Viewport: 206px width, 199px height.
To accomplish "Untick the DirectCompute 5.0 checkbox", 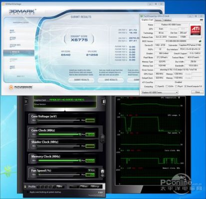I will [x=186, y=87].
